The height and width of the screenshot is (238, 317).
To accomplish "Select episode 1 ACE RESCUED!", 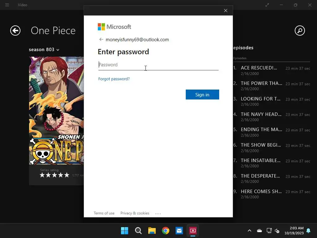I will pyautogui.click(x=271, y=70).
